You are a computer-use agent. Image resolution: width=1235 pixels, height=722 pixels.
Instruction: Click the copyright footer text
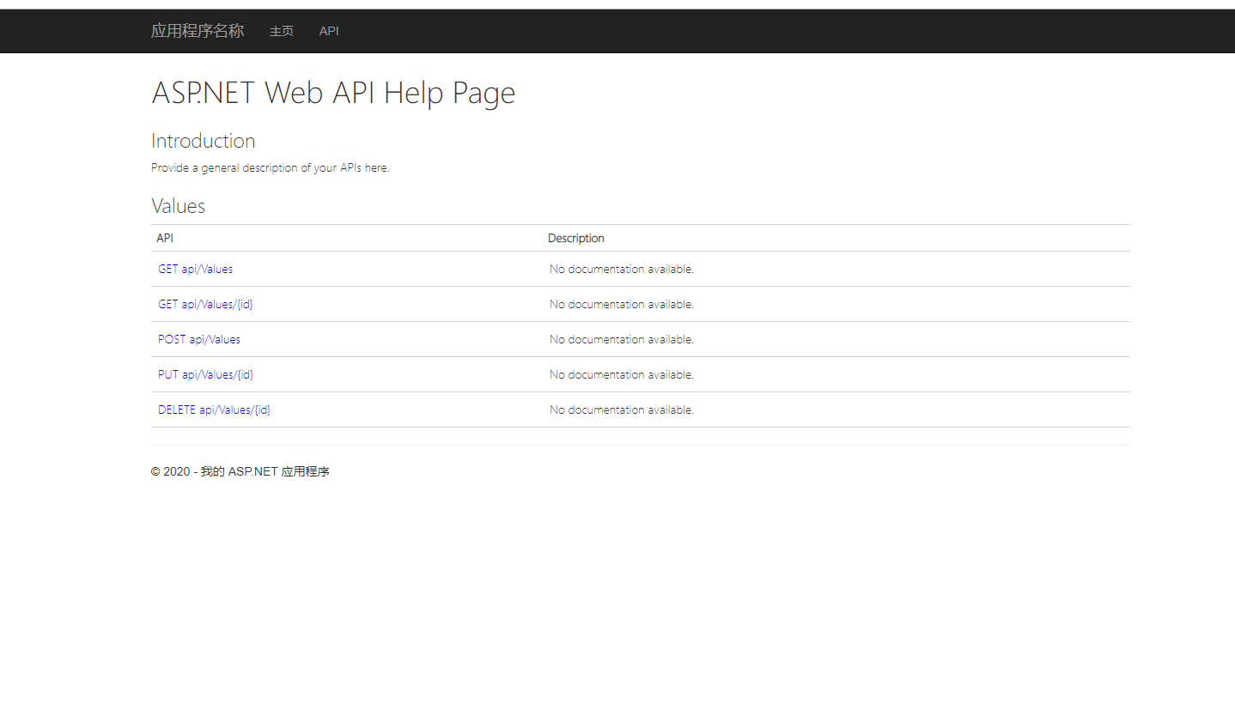(240, 471)
